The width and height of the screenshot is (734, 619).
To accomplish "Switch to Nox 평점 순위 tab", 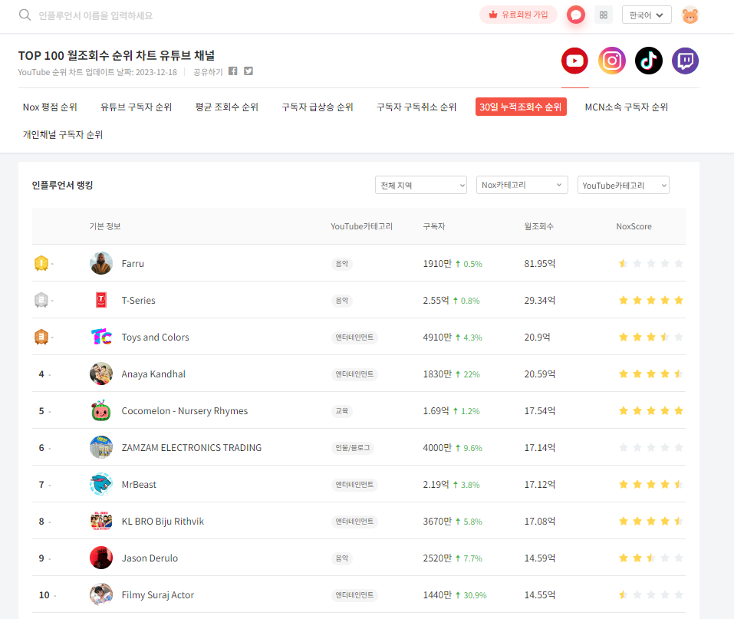I will (x=50, y=107).
